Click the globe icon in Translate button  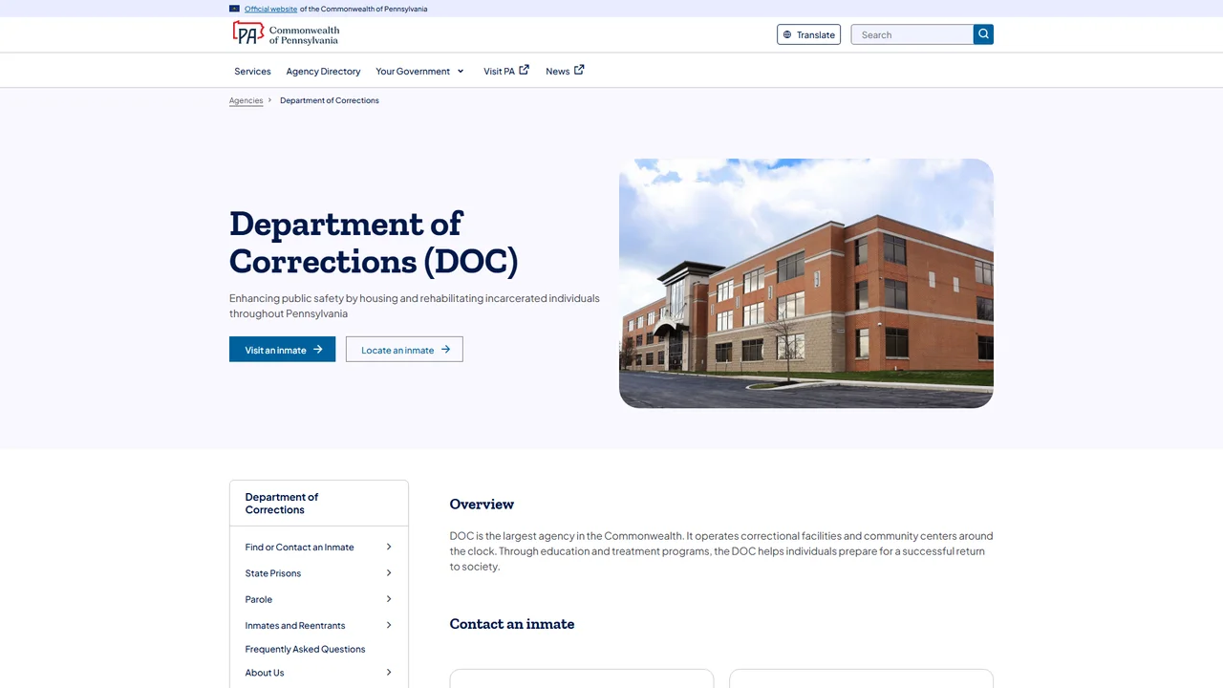coord(787,34)
